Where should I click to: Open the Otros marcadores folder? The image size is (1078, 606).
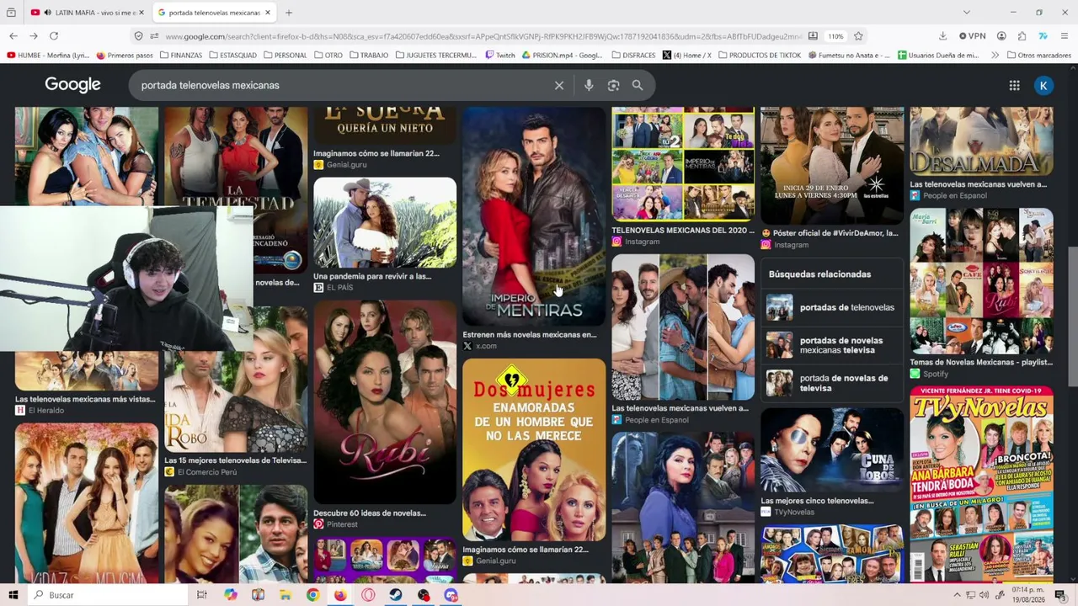pyautogui.click(x=1038, y=56)
